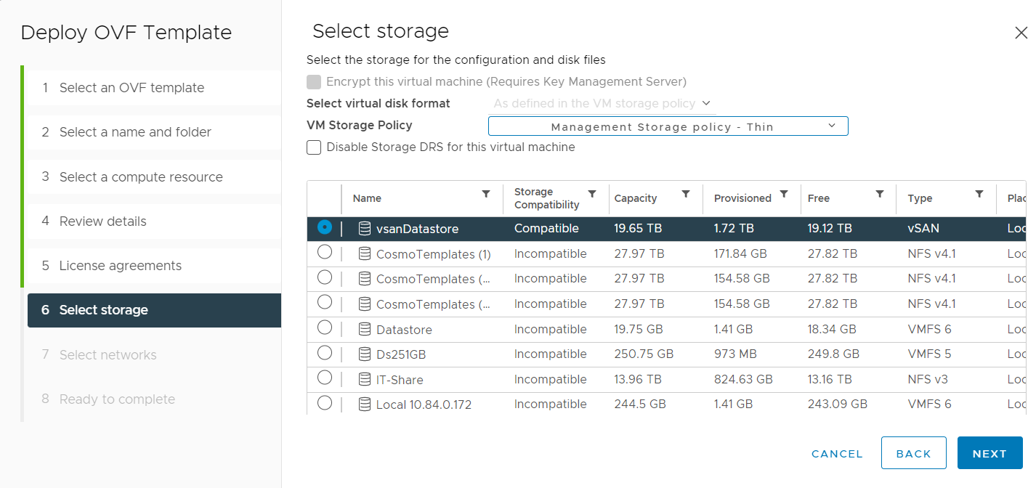Viewport: 1028px width, 488px height.
Task: Select the Datastore radio button
Action: tap(325, 328)
